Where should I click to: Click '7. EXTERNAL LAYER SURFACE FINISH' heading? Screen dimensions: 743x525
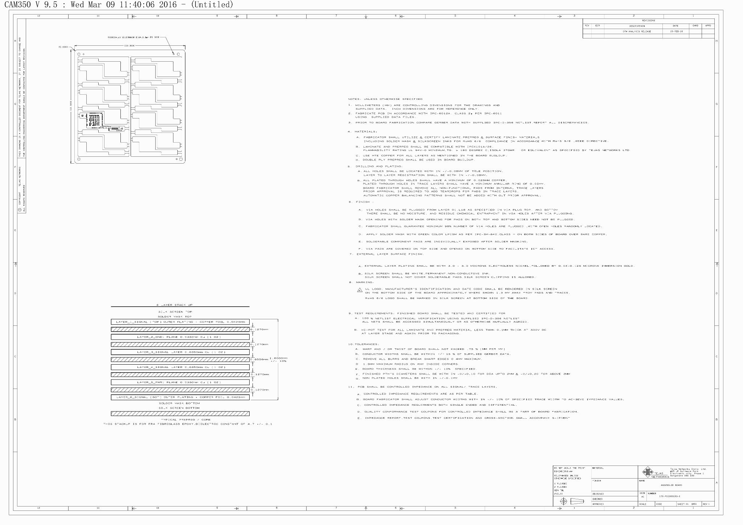tap(386, 254)
